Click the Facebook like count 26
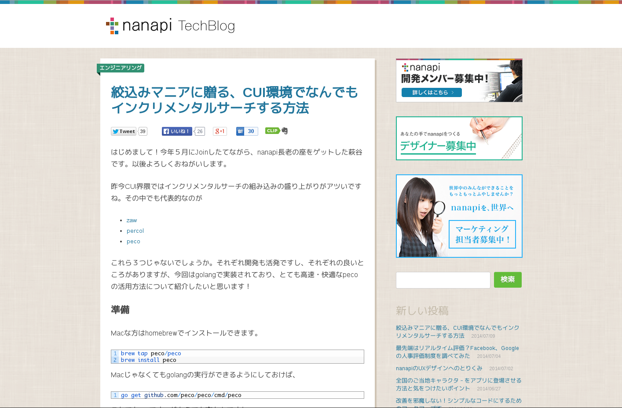This screenshot has height=408, width=622. tap(200, 131)
